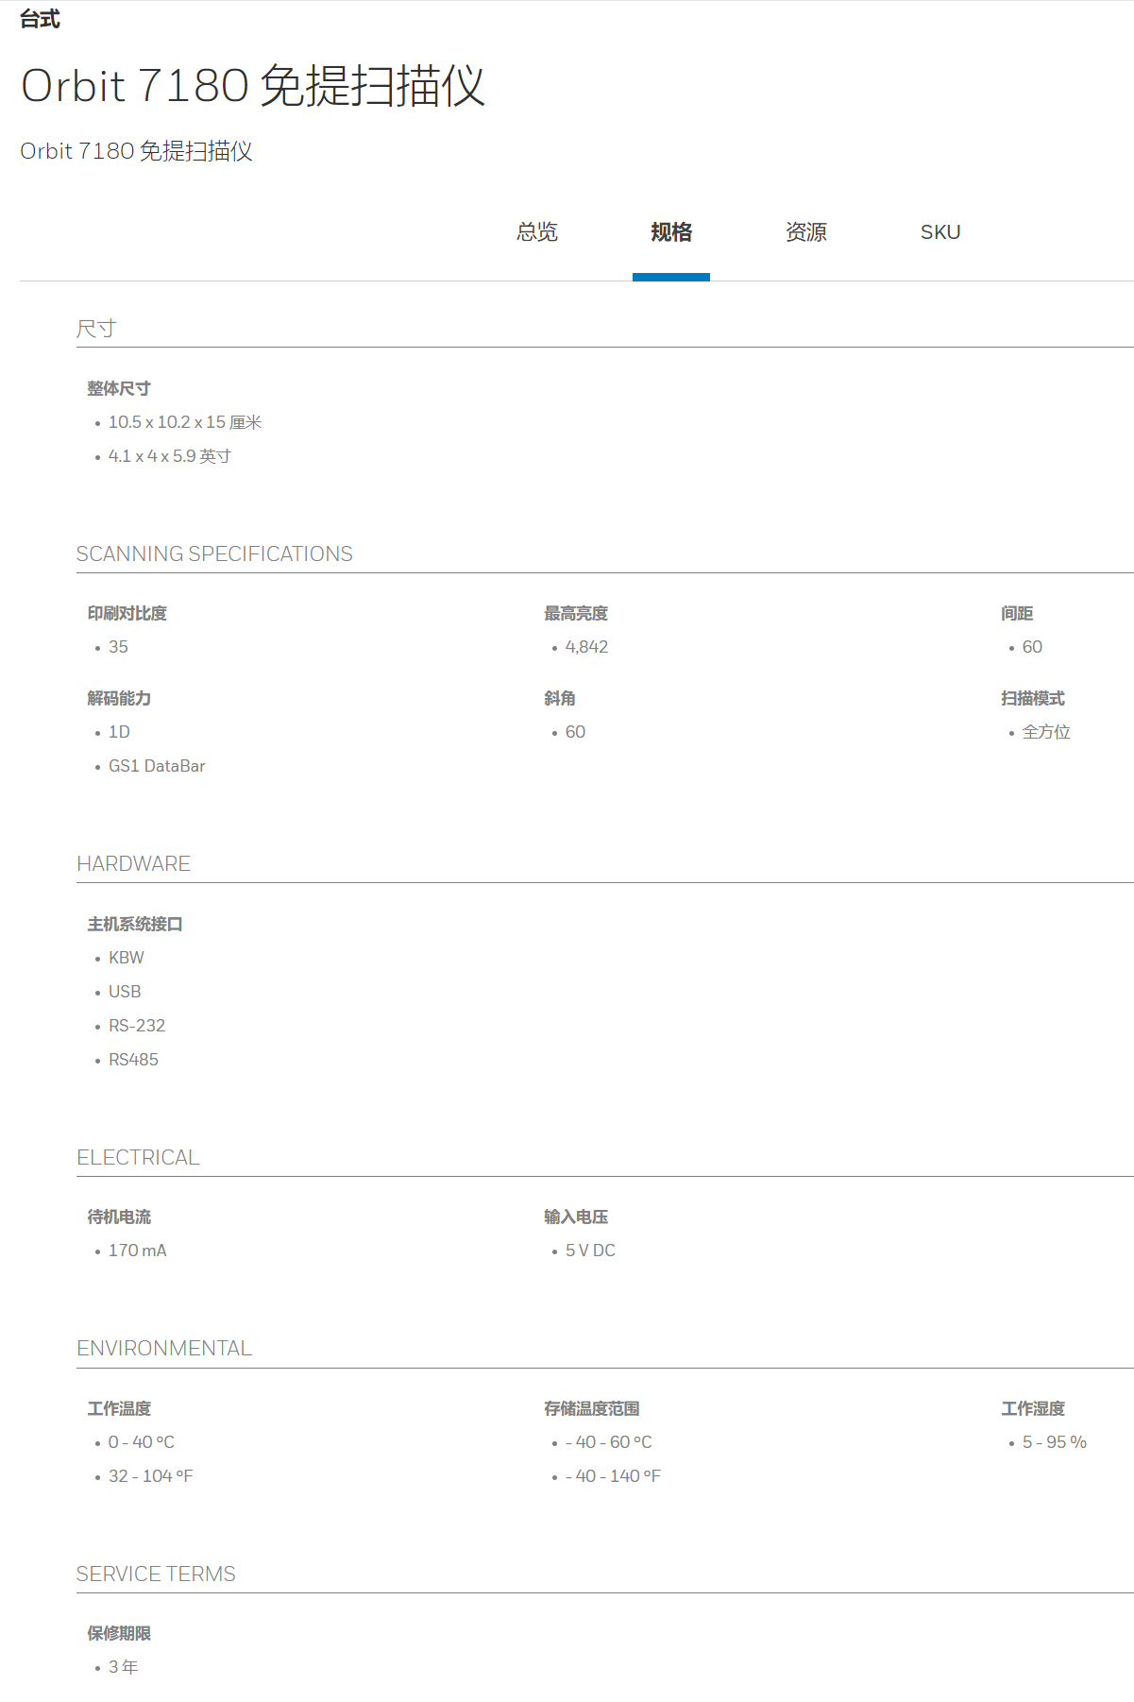Click the 尺寸 section heading

pyautogui.click(x=96, y=329)
